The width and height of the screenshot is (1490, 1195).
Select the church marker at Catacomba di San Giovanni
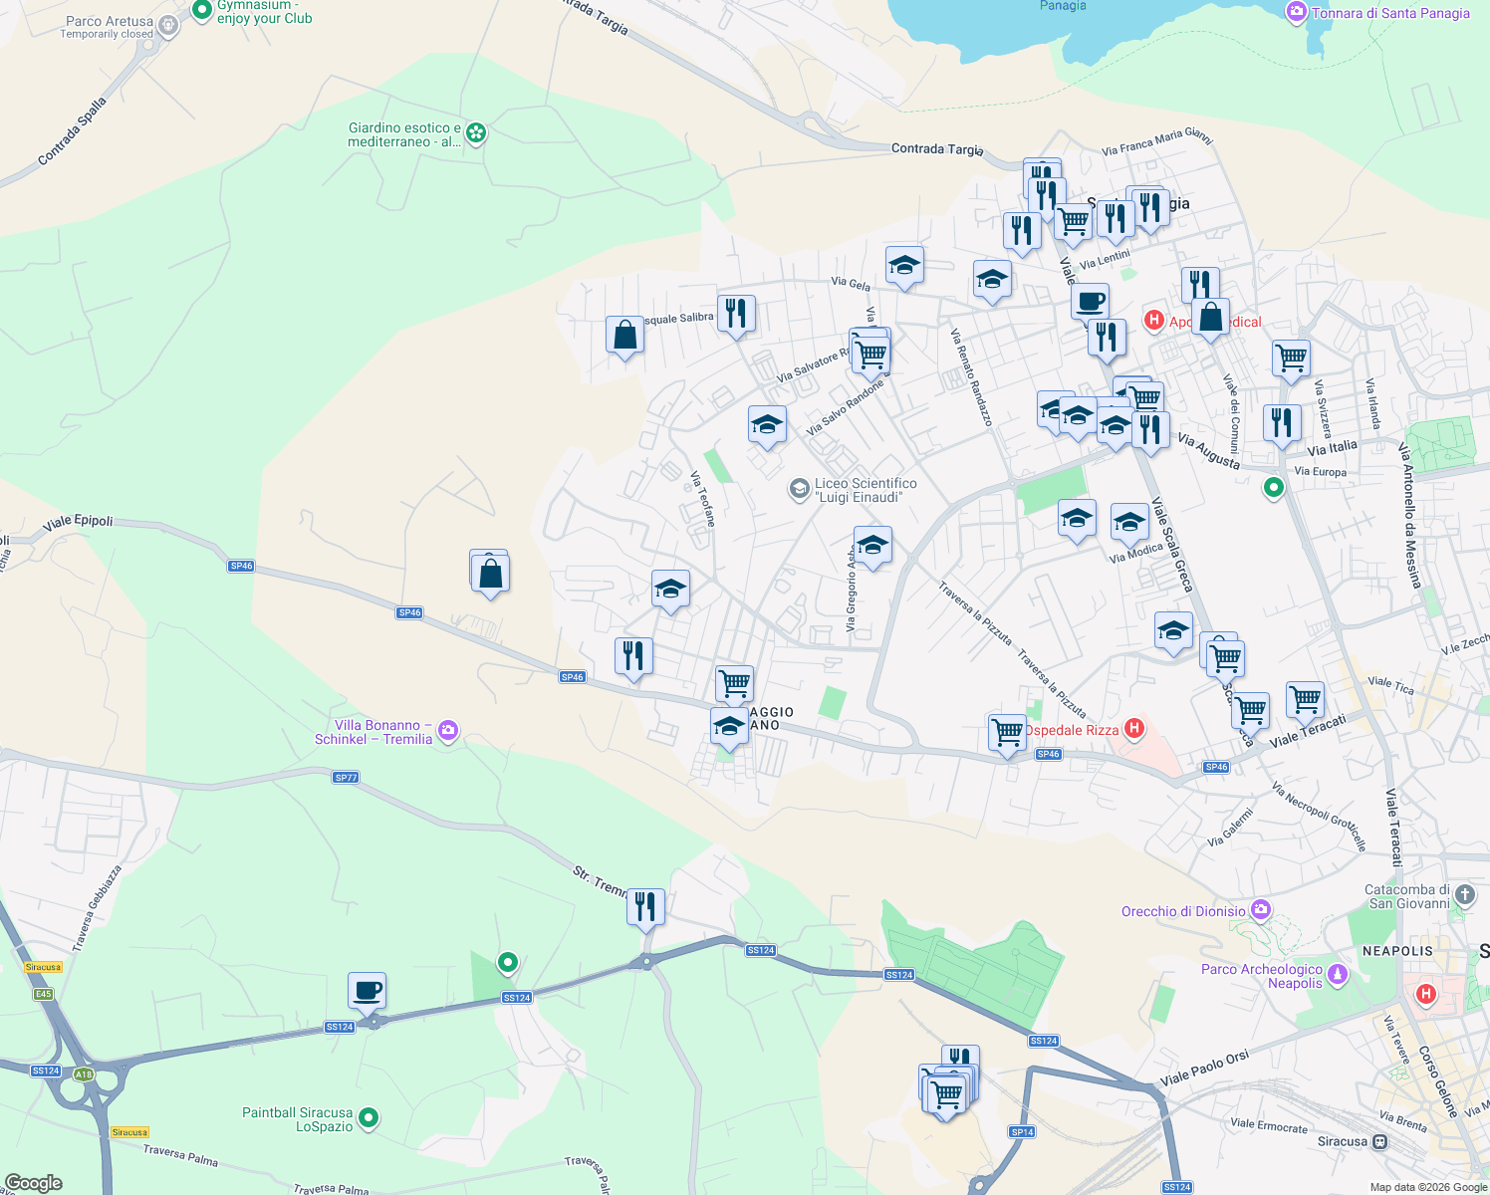tap(1464, 894)
